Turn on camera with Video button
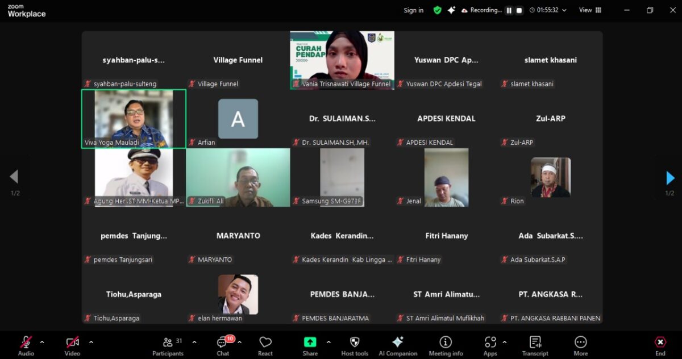Image resolution: width=682 pixels, height=359 pixels. pos(72,345)
